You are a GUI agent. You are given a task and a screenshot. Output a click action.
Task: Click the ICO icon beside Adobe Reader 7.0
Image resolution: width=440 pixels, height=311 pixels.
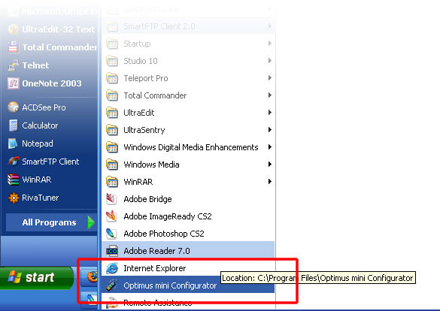click(x=111, y=251)
